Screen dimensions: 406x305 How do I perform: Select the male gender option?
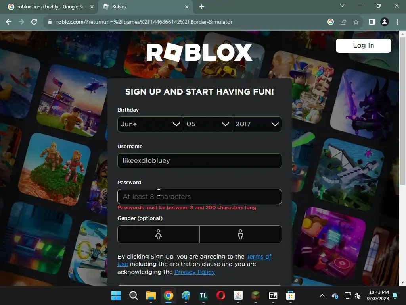tap(241, 234)
